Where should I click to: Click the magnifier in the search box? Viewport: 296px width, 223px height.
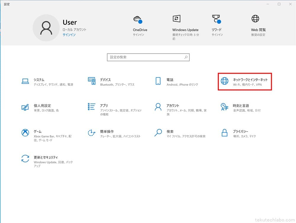[x=186, y=57]
